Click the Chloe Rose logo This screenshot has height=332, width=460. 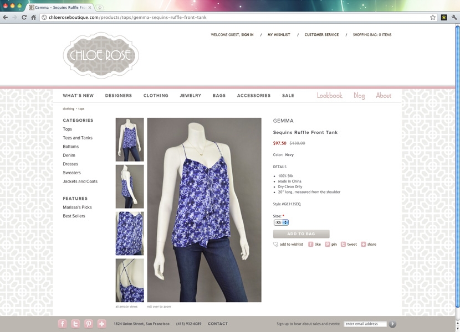tap(101, 55)
